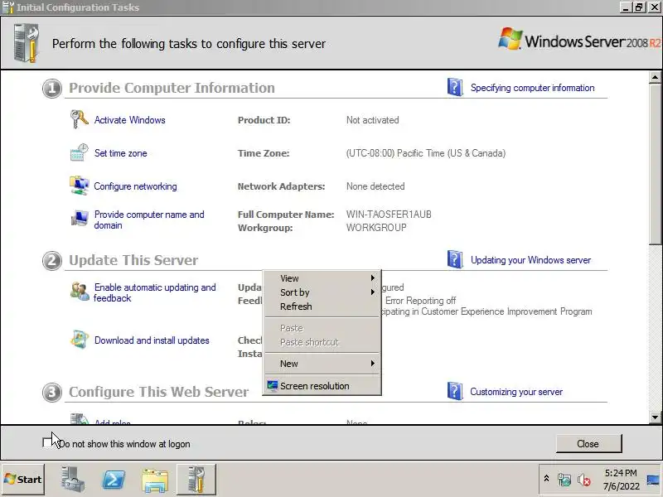Viewport: 663px width, 497px height.
Task: Open Specifying computer information help link
Action: [532, 88]
